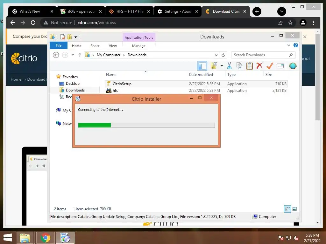
Task: Click the Copy icon in Explorer toolbar
Action: pos(239,66)
